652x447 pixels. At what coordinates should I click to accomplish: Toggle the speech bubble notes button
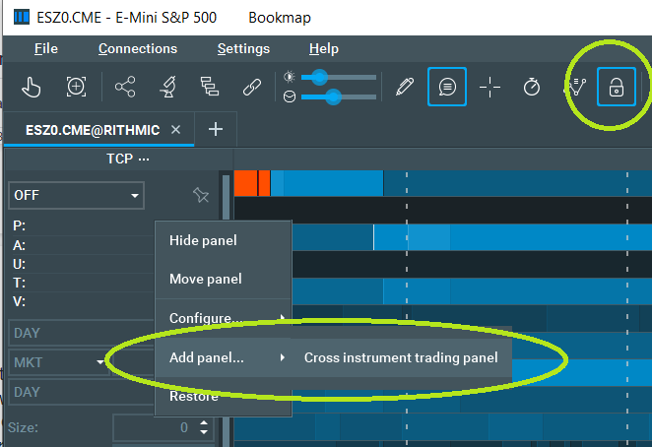[x=447, y=87]
